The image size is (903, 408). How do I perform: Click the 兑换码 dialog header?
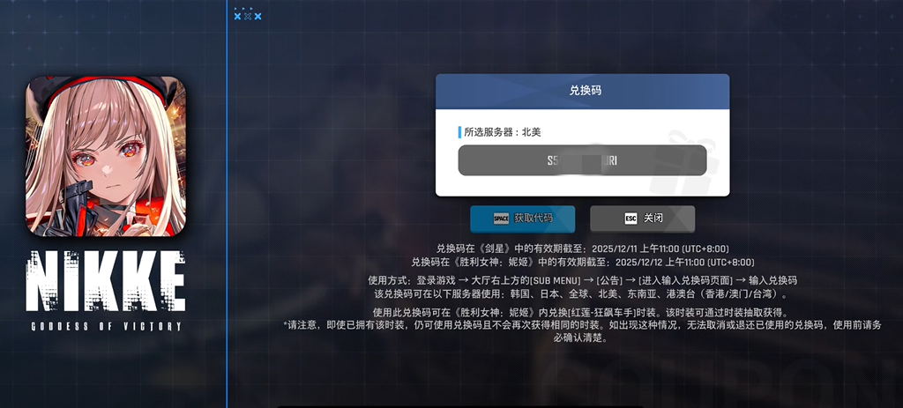pos(582,92)
